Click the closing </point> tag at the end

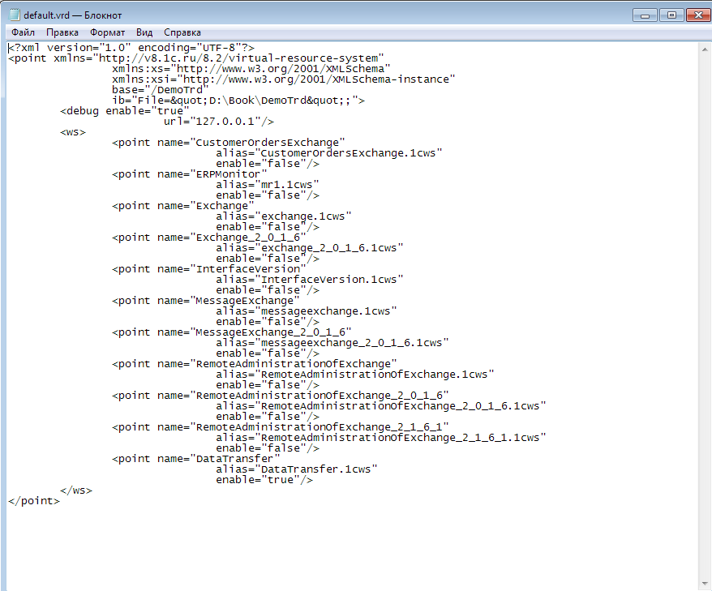click(x=34, y=501)
